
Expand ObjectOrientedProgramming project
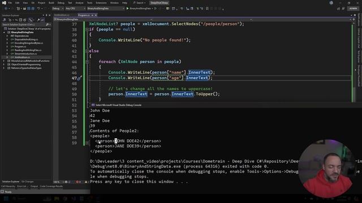4,64
